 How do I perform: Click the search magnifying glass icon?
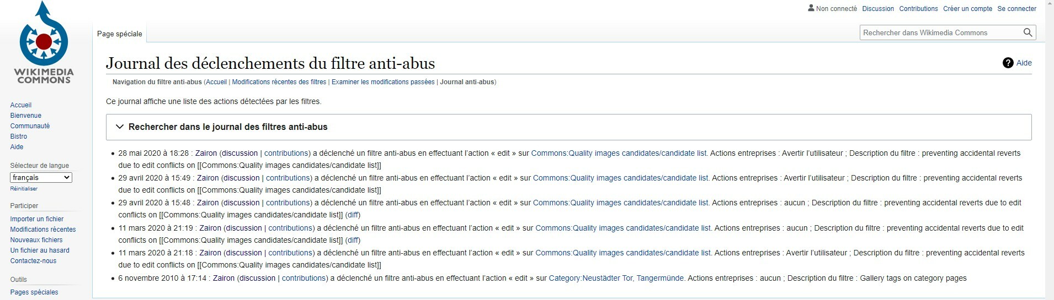1028,32
